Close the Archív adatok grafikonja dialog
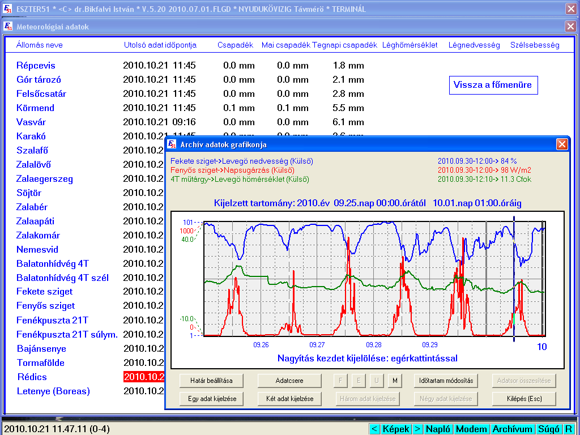Image resolution: width=580 pixels, height=435 pixels. 562,144
